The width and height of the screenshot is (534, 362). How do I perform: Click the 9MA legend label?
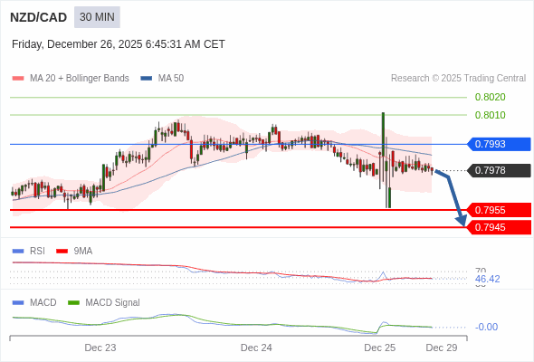(x=82, y=252)
